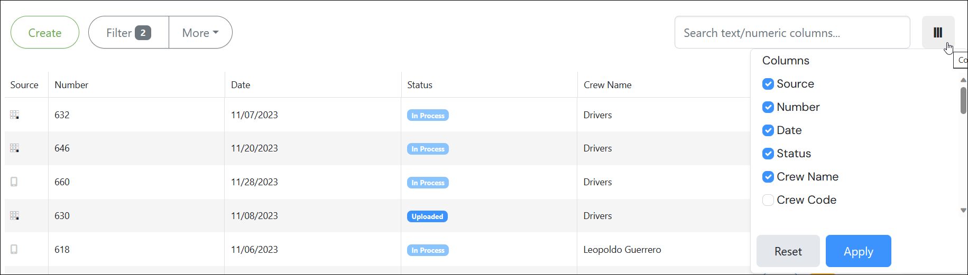Click the Uploaded status badge

point(427,216)
